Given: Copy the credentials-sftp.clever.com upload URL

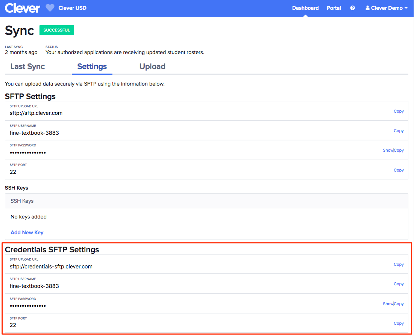Looking at the screenshot, I should 399,264.
